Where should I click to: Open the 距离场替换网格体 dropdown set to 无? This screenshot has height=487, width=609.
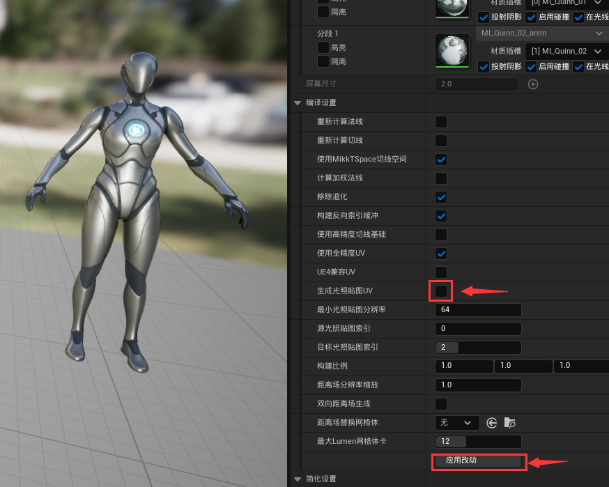pos(457,422)
